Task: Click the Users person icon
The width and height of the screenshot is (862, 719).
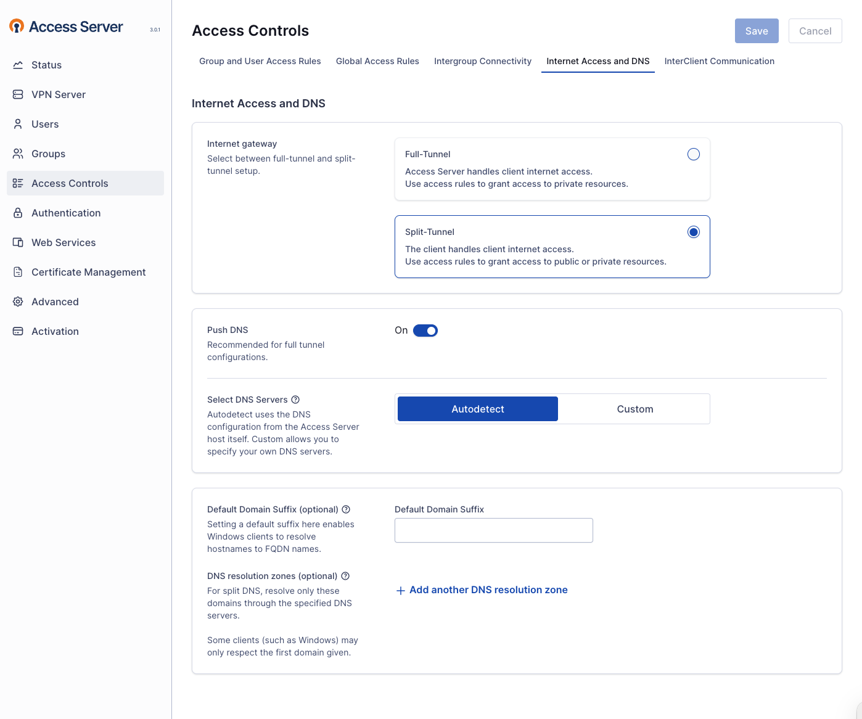Action: tap(18, 124)
